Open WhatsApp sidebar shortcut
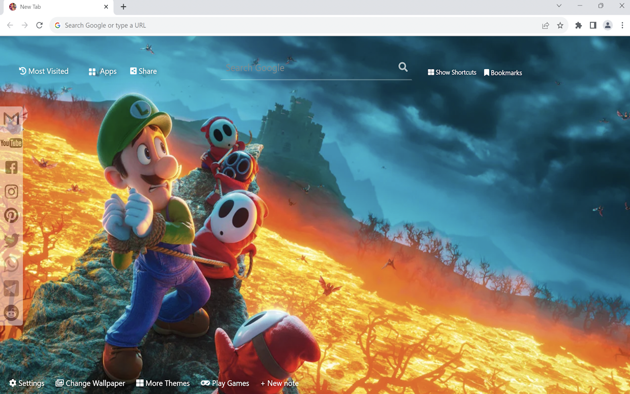 tap(11, 264)
